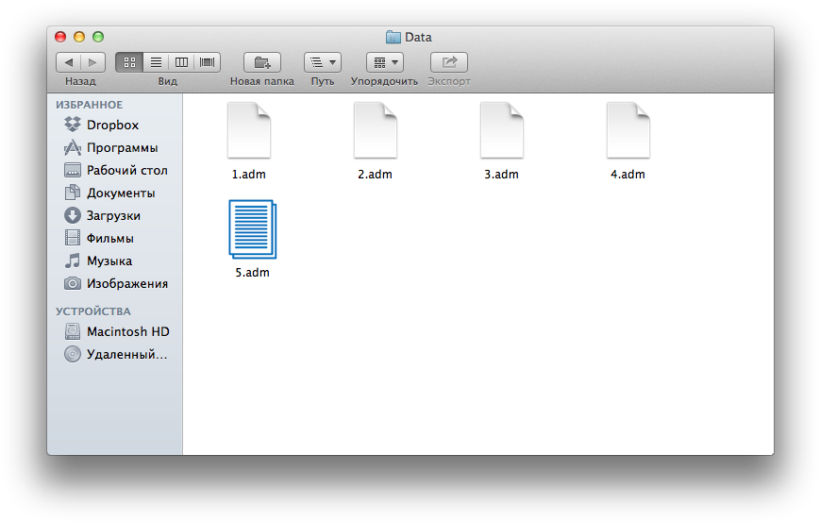Switch to Cover Flow view
Screen dimensions: 820x522
click(207, 62)
